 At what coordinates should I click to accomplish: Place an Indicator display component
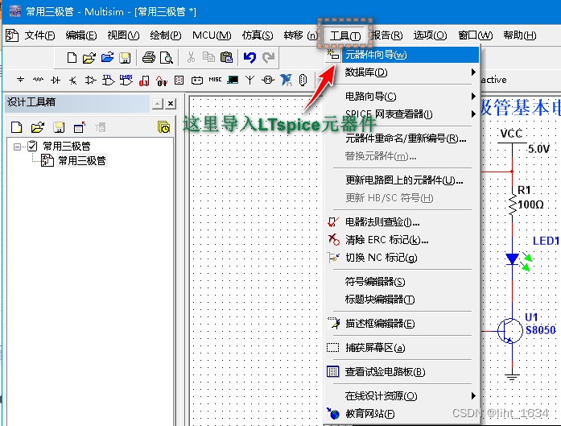[179, 81]
